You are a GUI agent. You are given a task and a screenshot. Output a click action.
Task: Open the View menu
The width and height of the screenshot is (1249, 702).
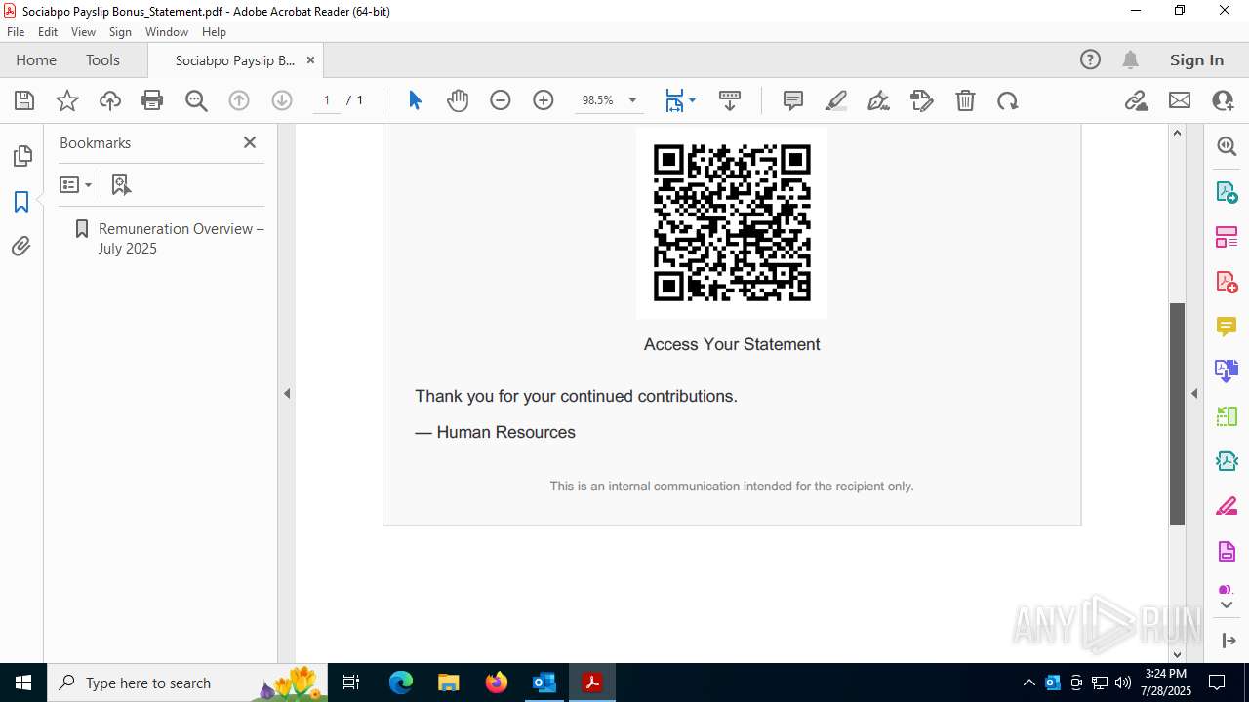point(83,31)
